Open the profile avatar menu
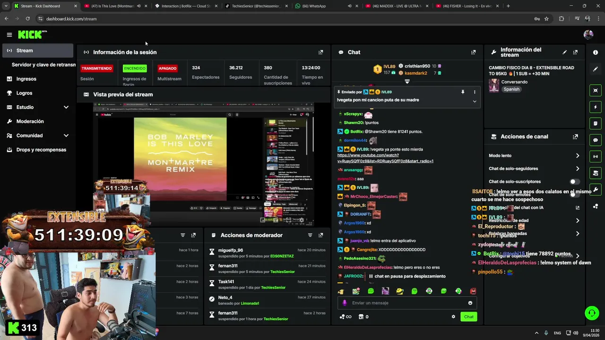 (x=588, y=34)
